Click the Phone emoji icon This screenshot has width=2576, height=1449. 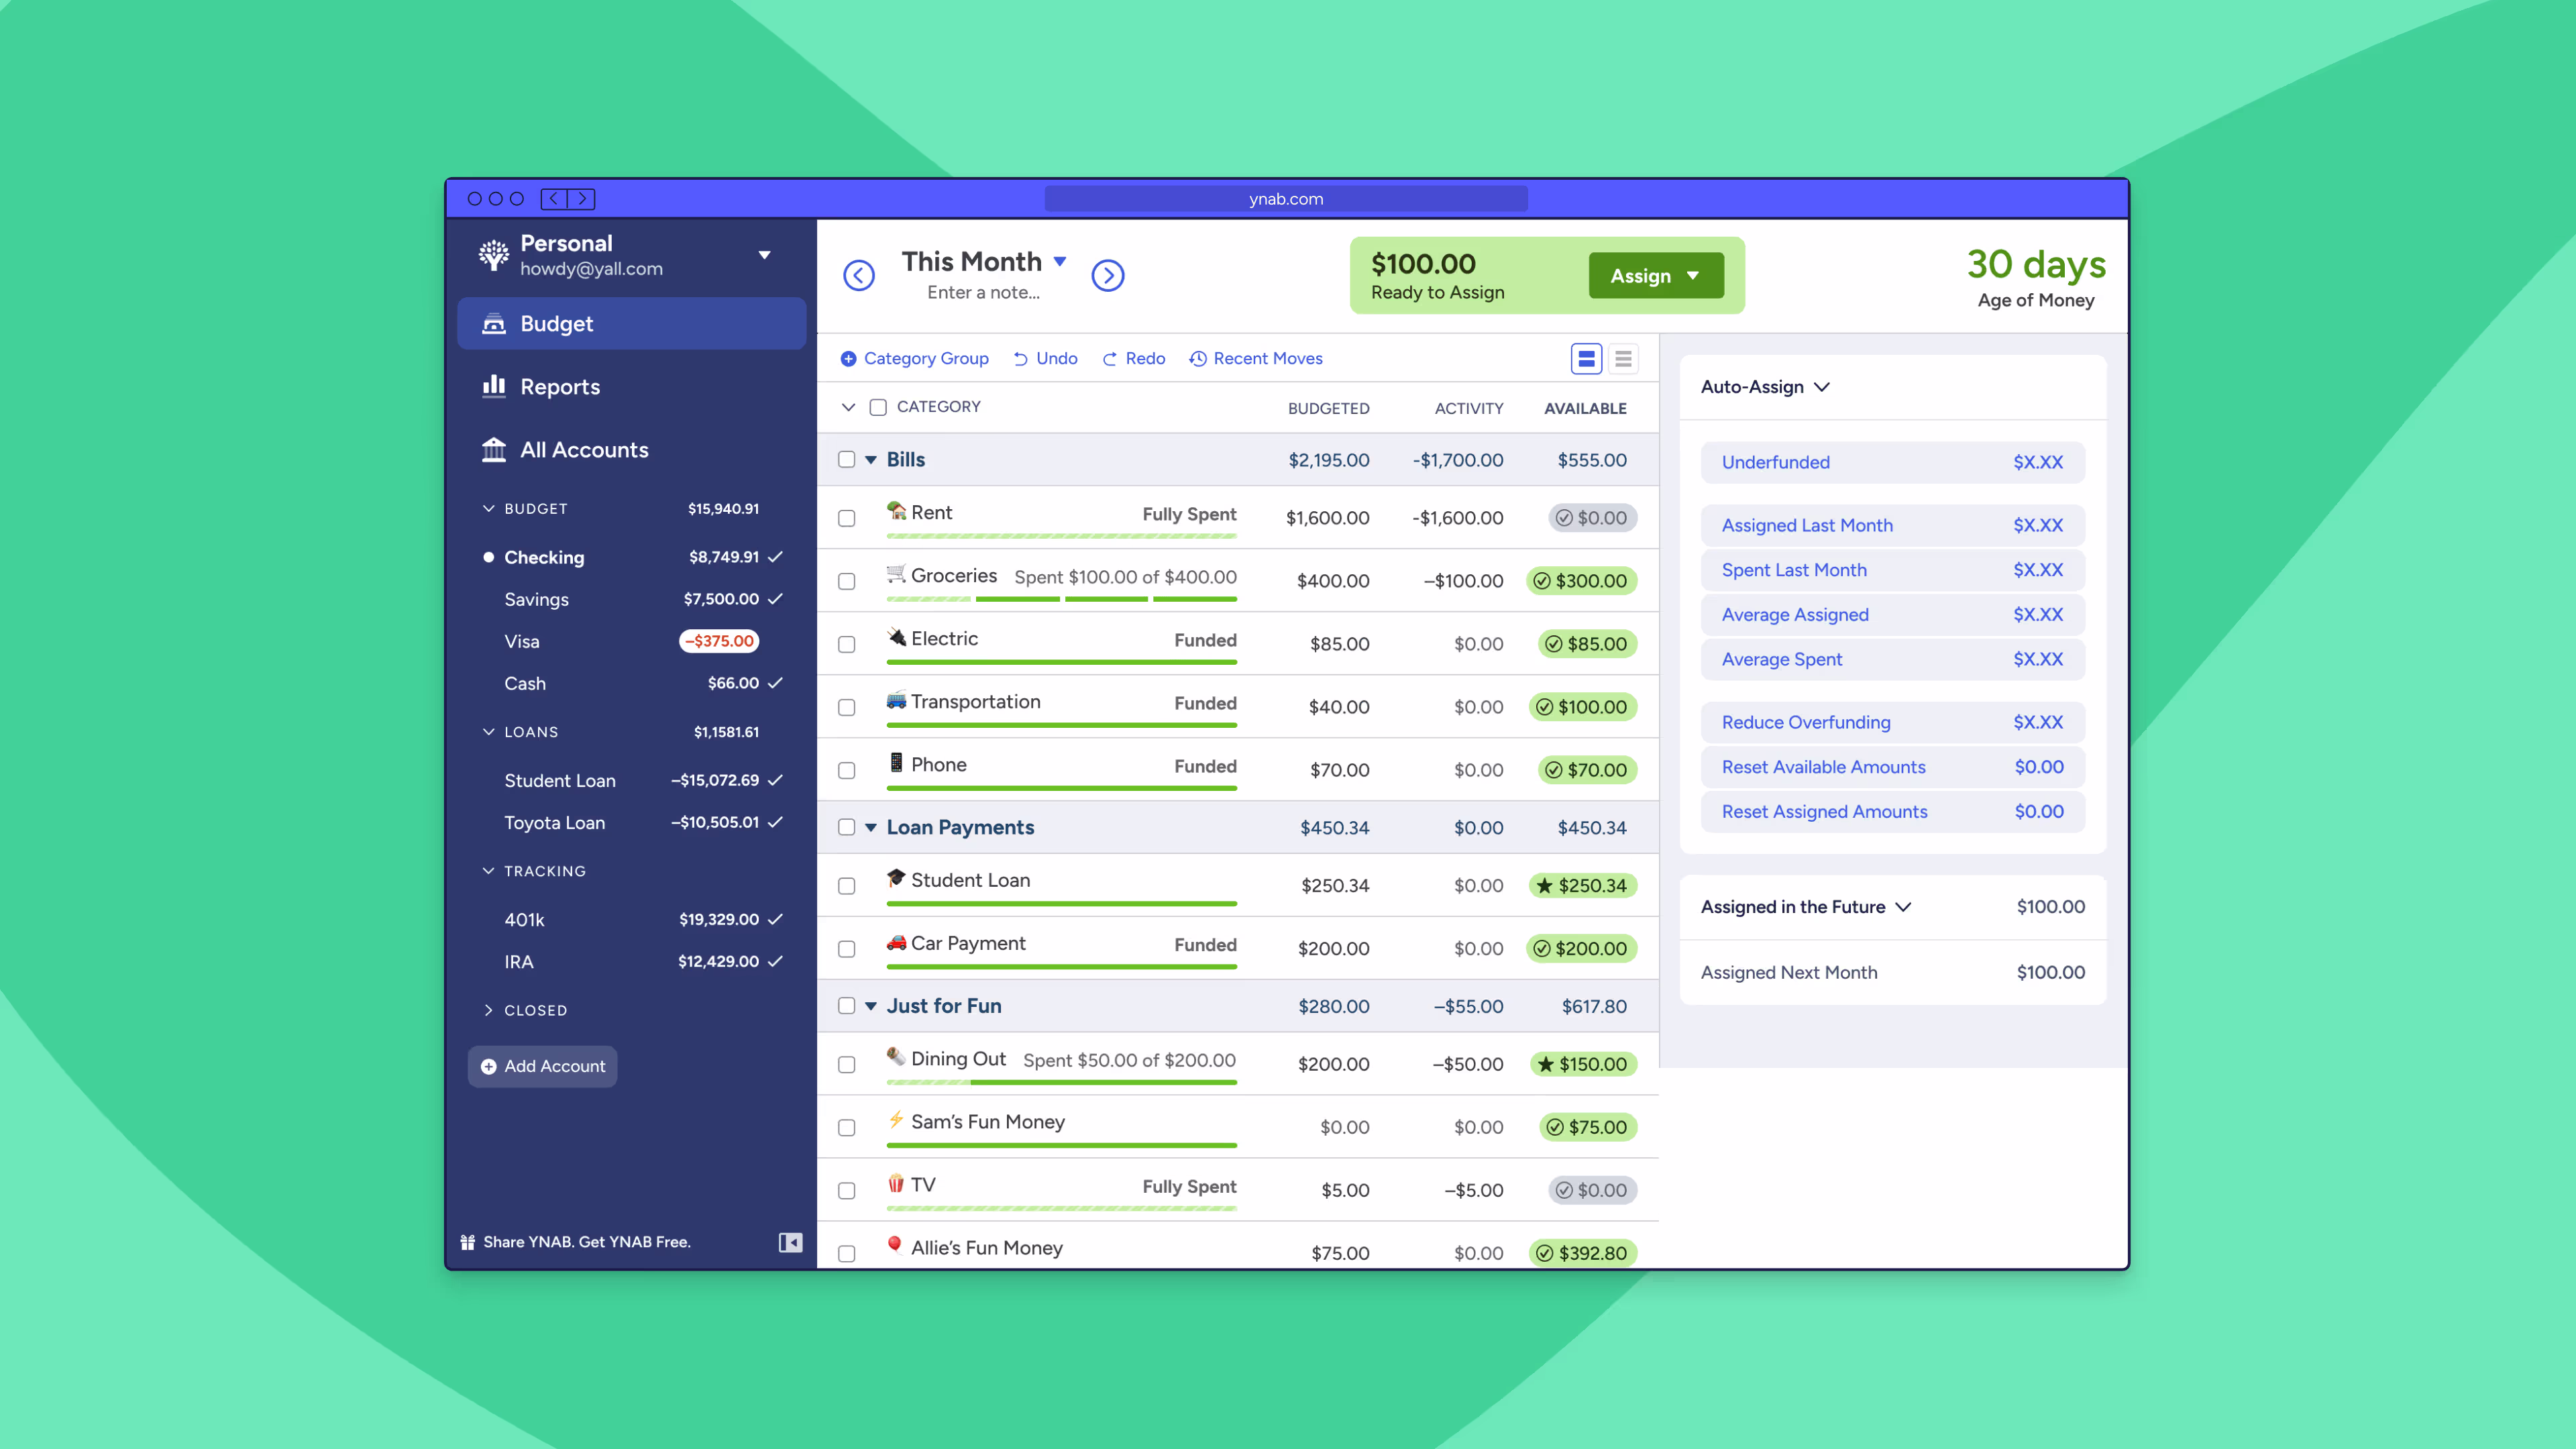click(x=896, y=763)
